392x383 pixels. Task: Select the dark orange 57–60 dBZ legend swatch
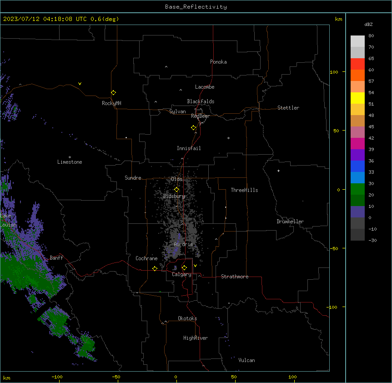[357, 75]
